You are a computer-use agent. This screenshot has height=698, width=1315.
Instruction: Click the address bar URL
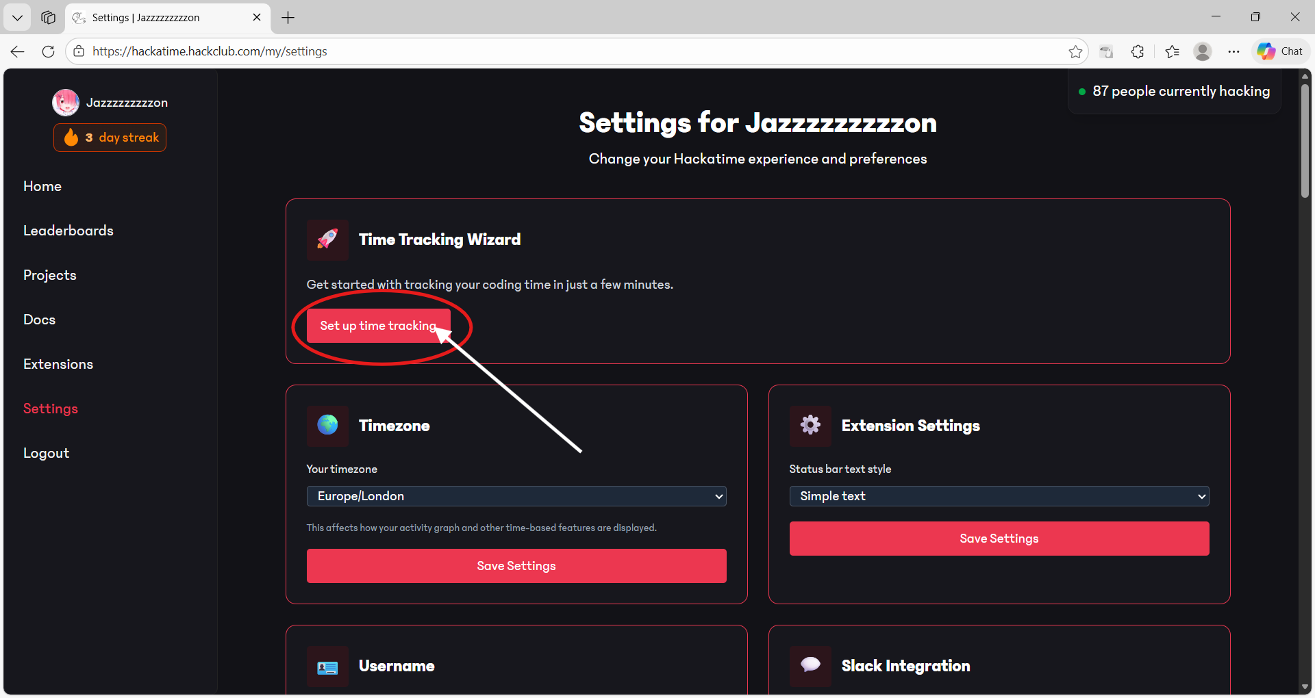(210, 51)
